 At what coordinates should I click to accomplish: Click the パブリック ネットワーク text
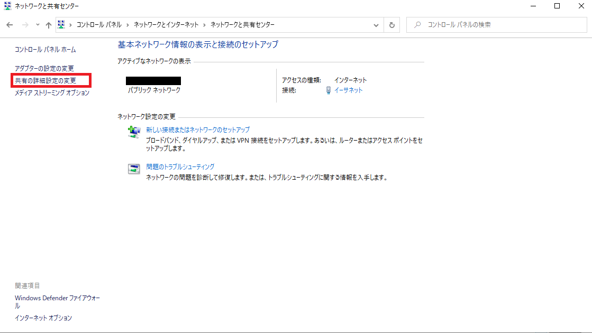click(154, 90)
